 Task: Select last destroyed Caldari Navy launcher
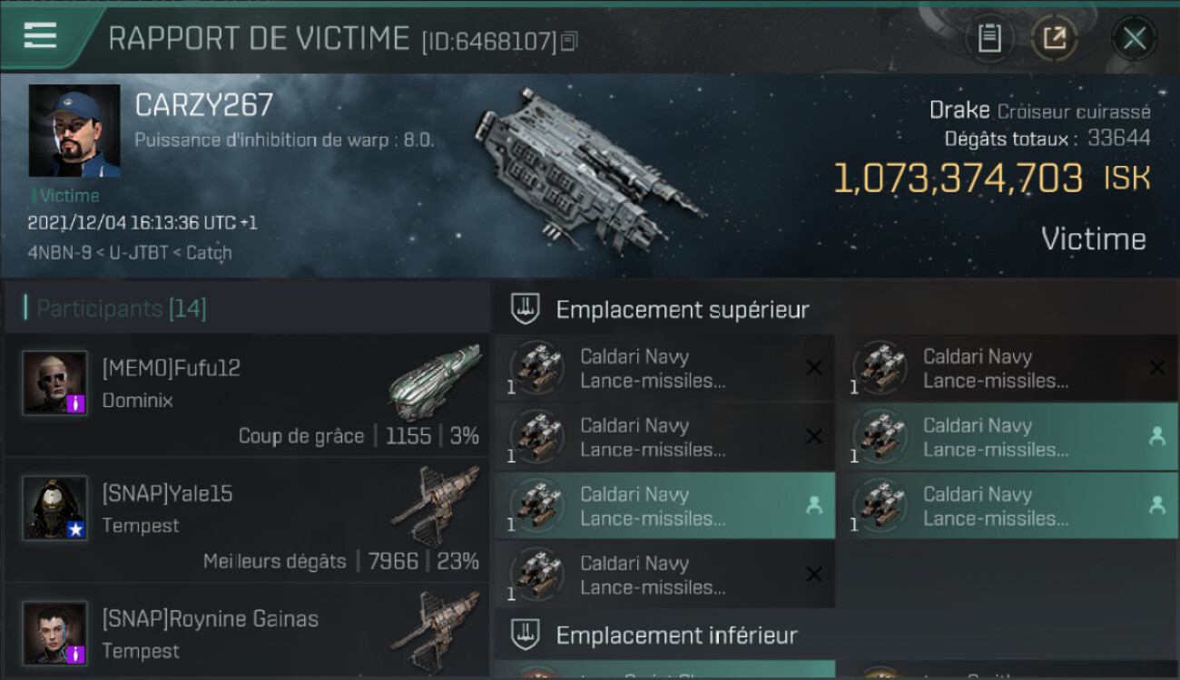point(664,575)
